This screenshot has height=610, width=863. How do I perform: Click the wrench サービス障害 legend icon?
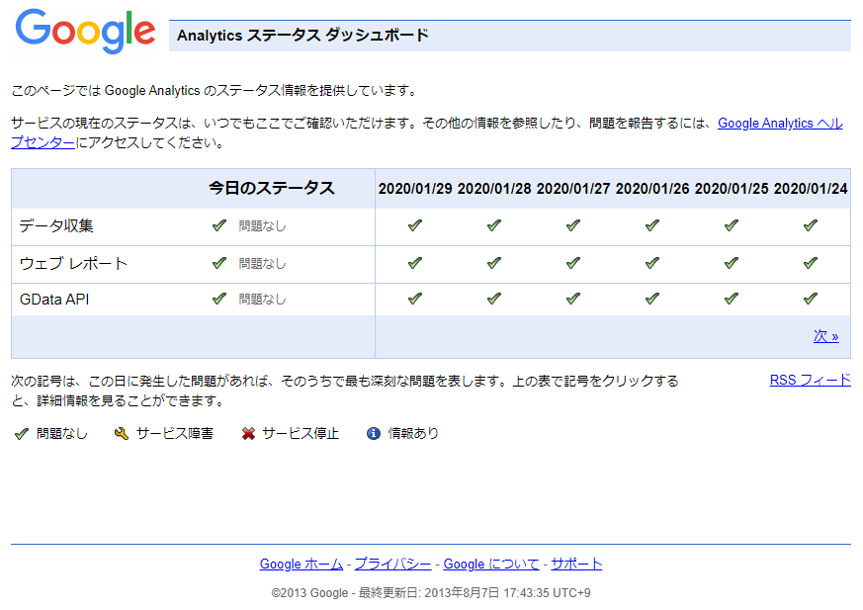coord(121,434)
